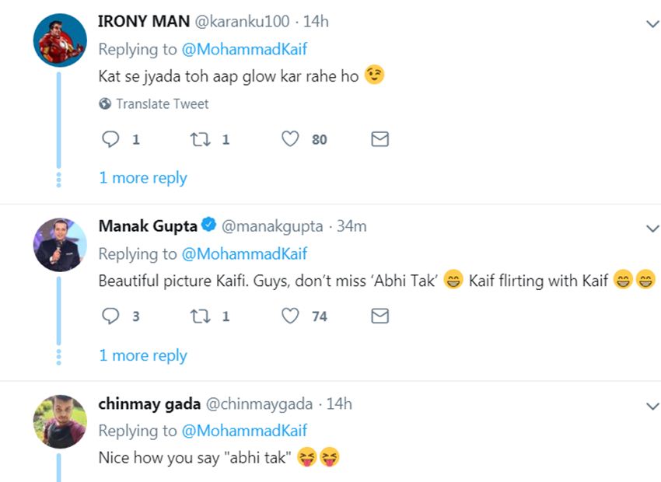
Task: Like Manak Gupta's tweet with the heart
Action: 291,316
